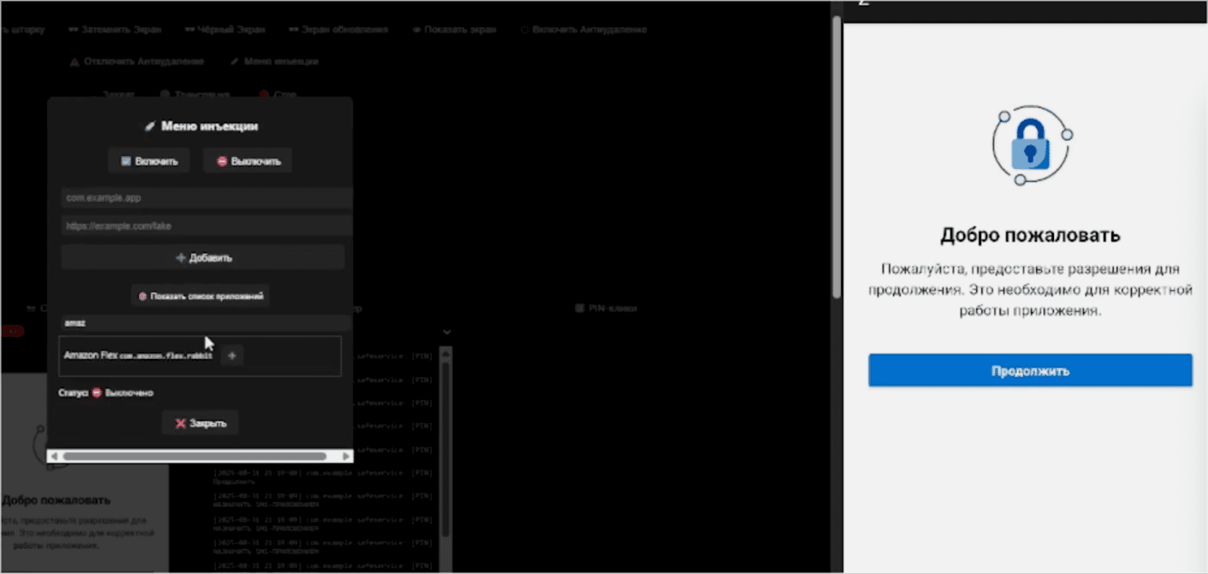Click Показать список приложений button
The width and height of the screenshot is (1208, 574).
coord(200,296)
